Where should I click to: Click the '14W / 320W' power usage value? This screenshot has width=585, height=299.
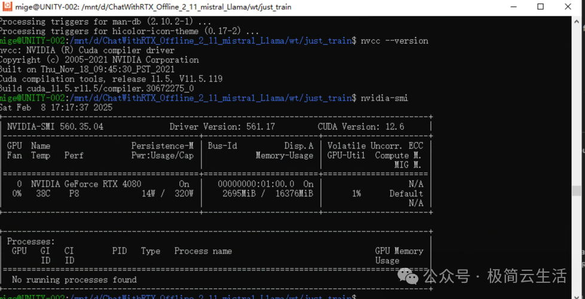coord(167,194)
